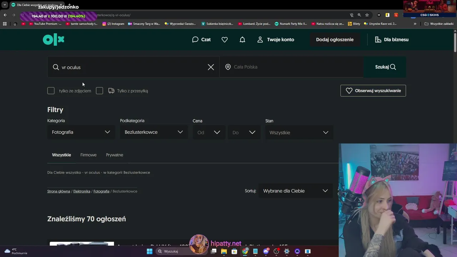Enable tylko ze zdjęciem checkbox

click(x=51, y=91)
